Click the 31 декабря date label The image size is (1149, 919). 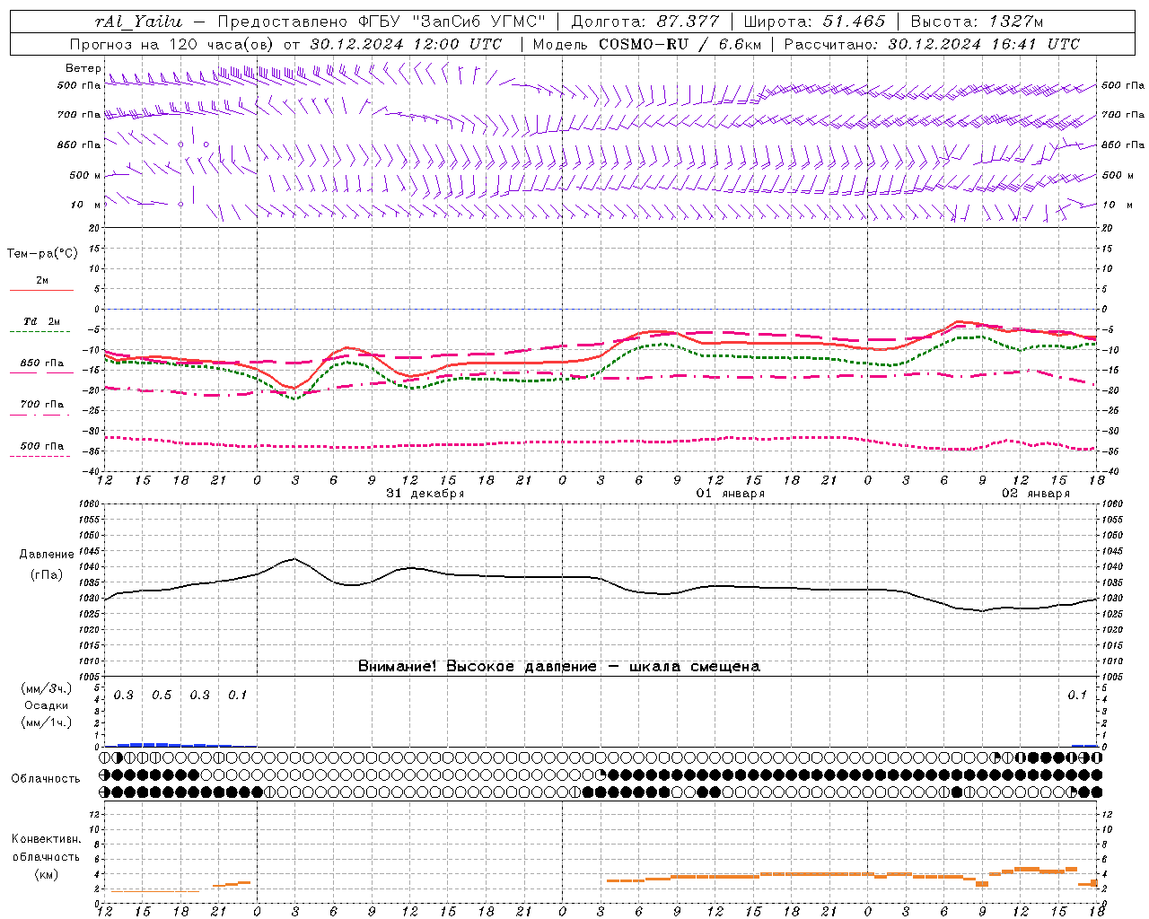click(x=425, y=494)
